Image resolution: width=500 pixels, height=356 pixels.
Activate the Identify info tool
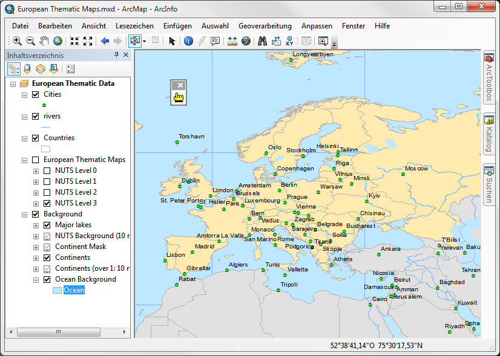(x=188, y=41)
